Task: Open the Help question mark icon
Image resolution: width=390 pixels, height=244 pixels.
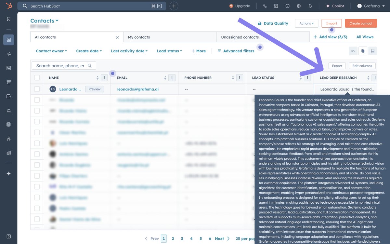Action: click(287, 6)
